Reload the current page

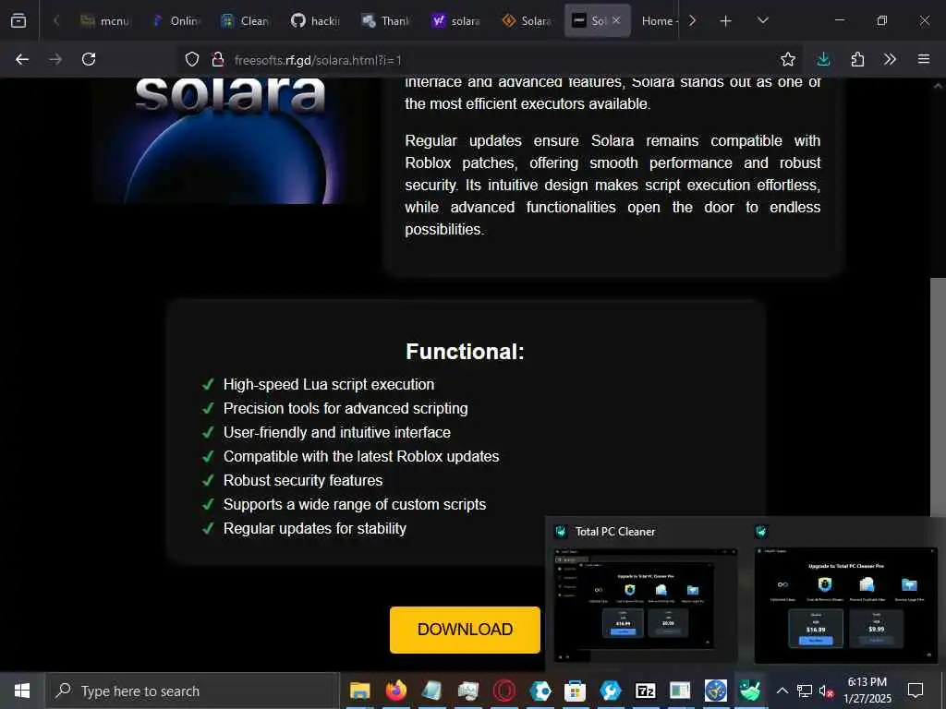coord(89,59)
